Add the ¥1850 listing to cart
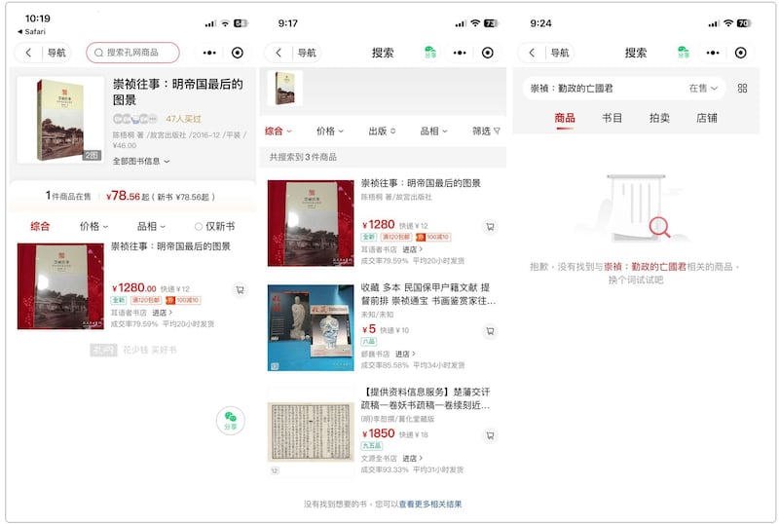Viewport: 779px width, 524px height. click(x=490, y=433)
